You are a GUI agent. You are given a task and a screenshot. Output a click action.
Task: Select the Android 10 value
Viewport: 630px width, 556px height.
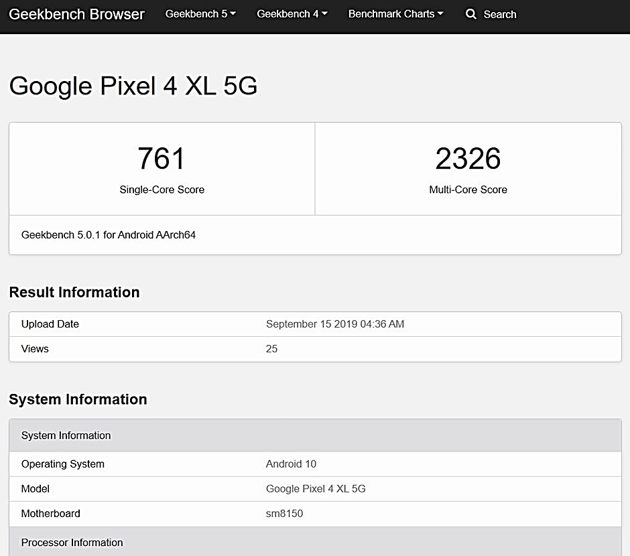291,464
